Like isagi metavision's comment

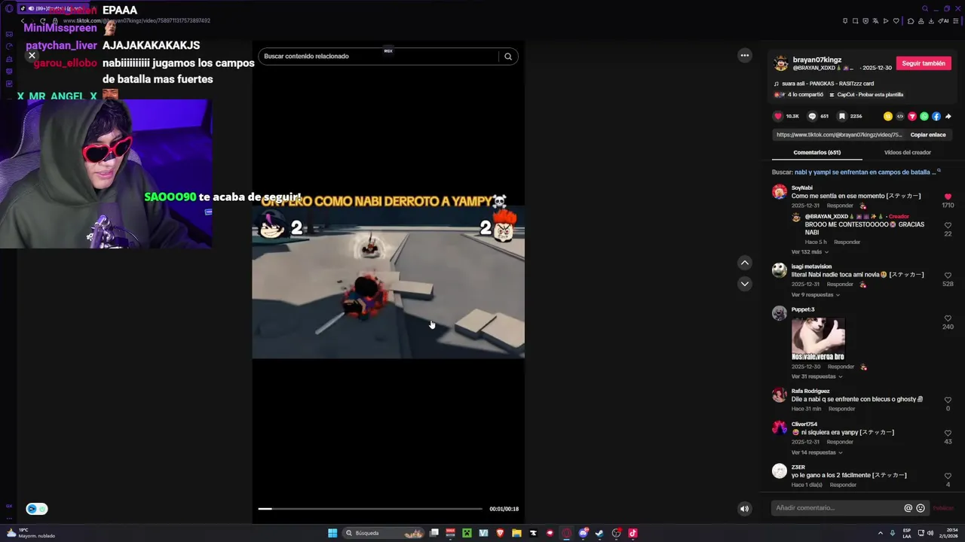[948, 276]
